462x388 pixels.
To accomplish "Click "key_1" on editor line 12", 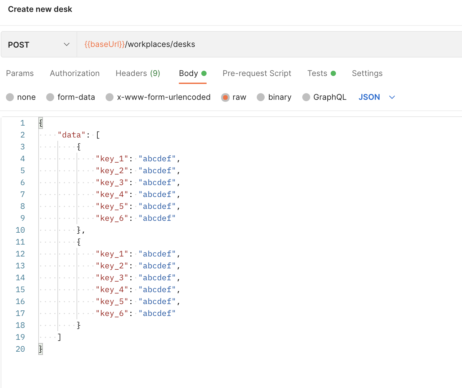I will pyautogui.click(x=112, y=254).
